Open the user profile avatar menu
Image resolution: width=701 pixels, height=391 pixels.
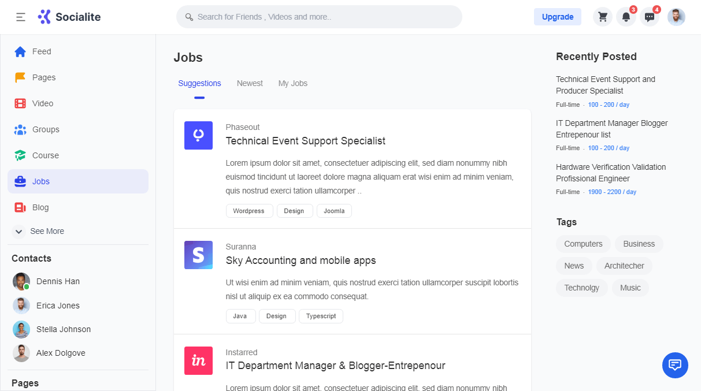(676, 17)
